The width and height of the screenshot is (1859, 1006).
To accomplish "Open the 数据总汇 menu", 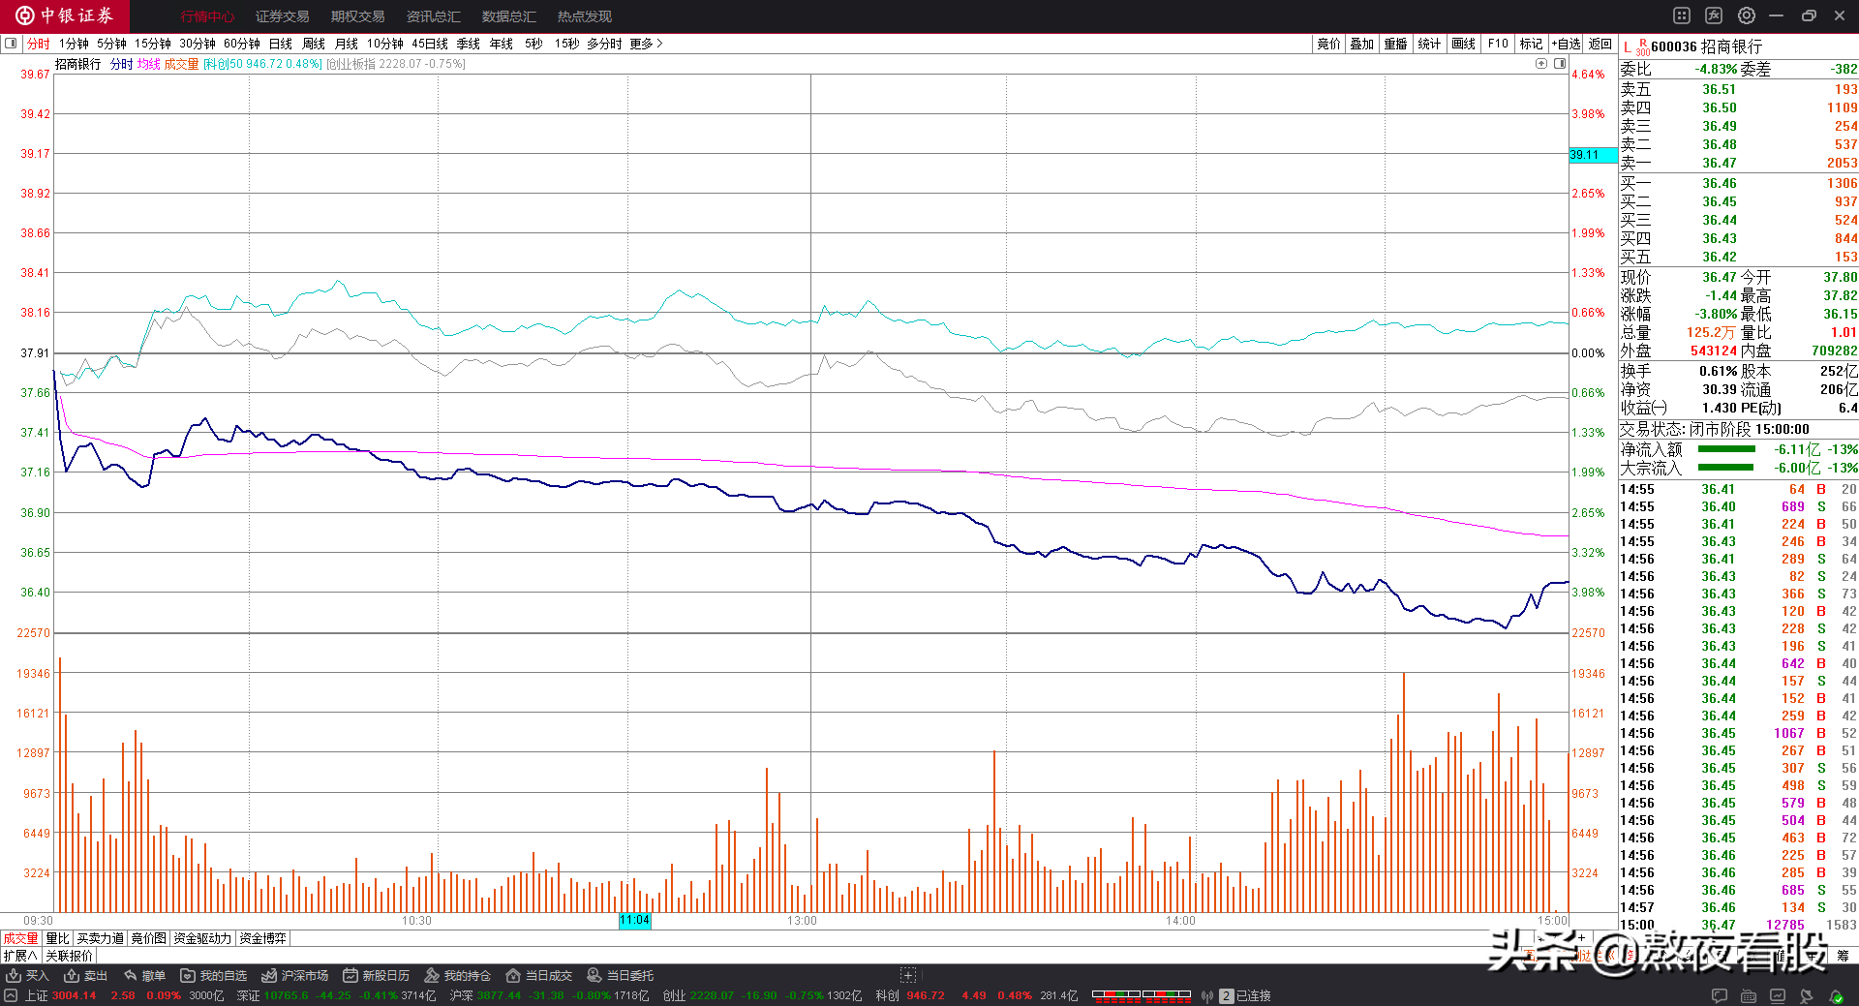I will (509, 16).
